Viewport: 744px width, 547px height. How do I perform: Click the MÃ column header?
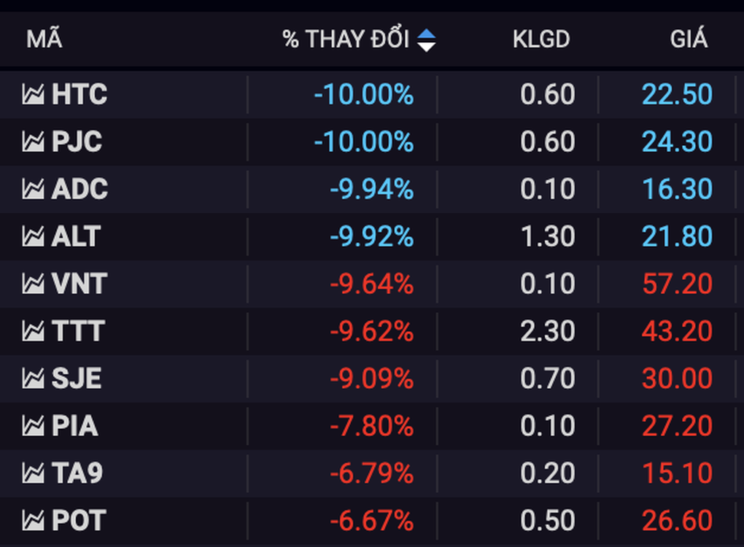coord(44,39)
